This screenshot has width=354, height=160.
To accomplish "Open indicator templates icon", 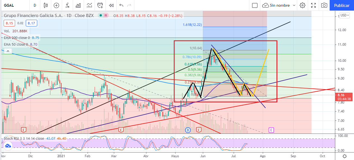I will click(x=89, y=5).
